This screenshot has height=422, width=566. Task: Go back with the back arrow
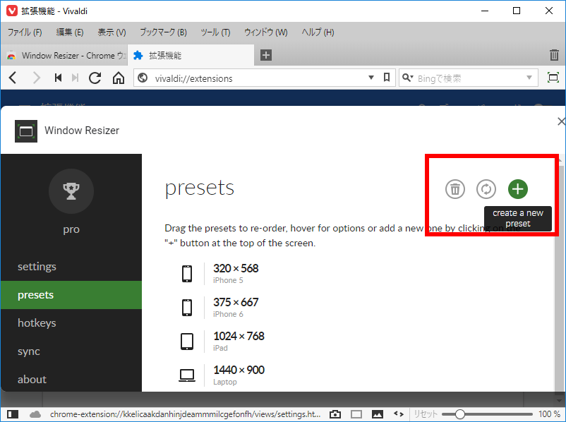[x=13, y=78]
